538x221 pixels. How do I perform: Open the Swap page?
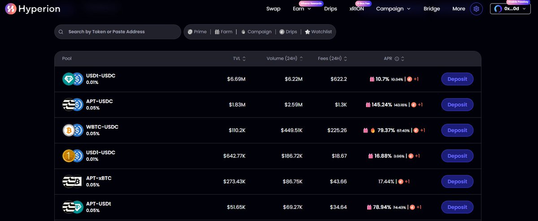[273, 9]
